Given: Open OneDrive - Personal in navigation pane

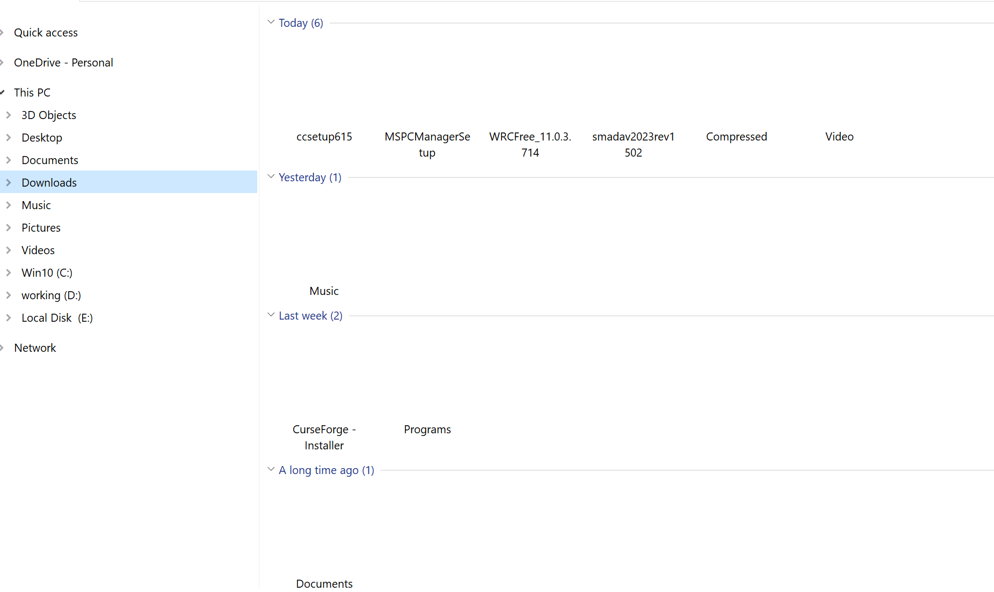Looking at the screenshot, I should [x=63, y=63].
